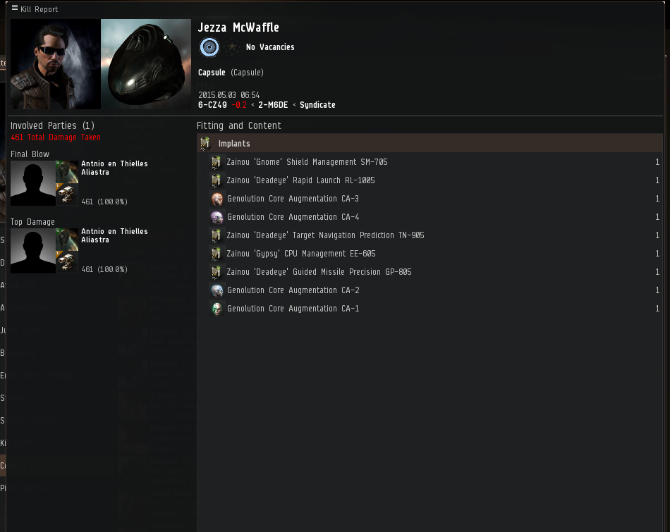Open the Kill Report window menu icon

click(x=15, y=8)
